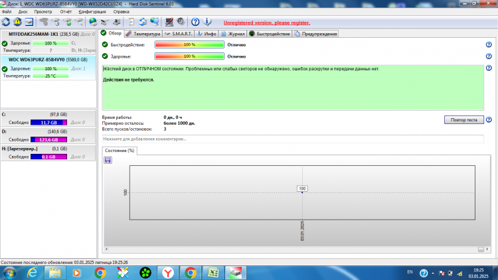498x280 pixels.
Task: Click the Здоровье 100 % gradient bar in overview
Action: tap(189, 56)
